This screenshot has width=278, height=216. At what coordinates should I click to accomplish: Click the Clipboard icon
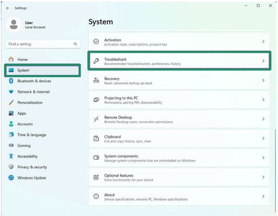point(96,139)
